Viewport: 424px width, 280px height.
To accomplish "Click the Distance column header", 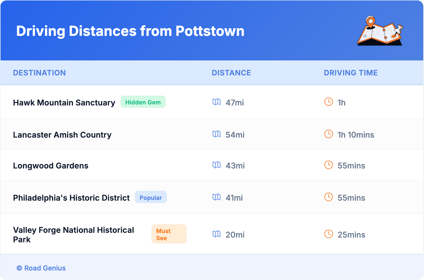I will click(x=231, y=73).
